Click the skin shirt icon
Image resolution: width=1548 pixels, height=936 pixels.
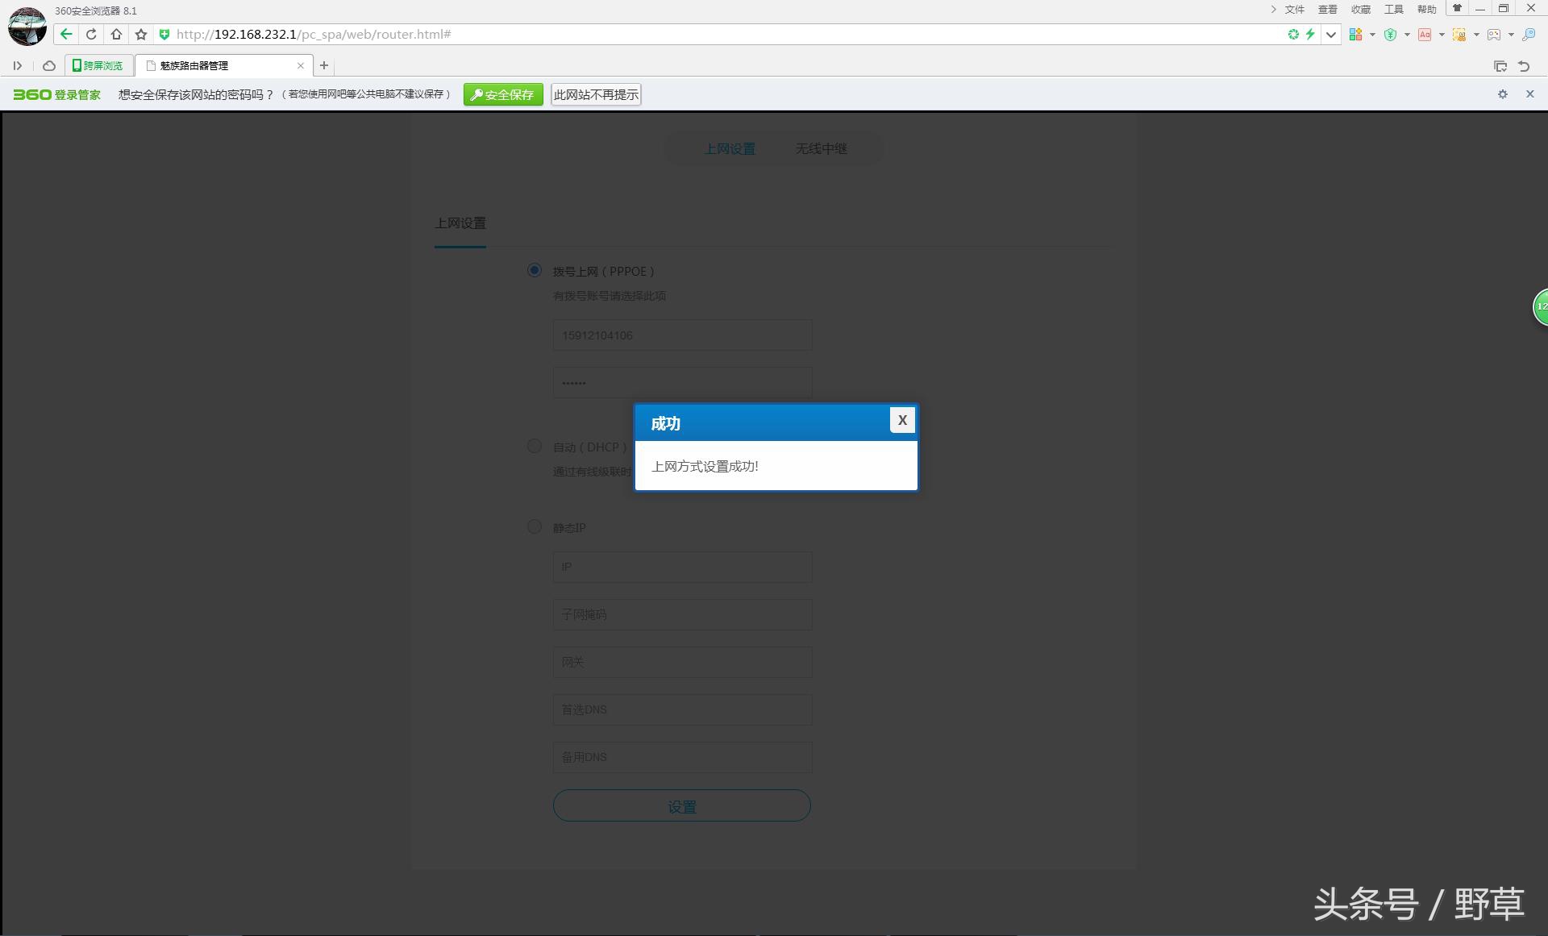click(x=1457, y=9)
